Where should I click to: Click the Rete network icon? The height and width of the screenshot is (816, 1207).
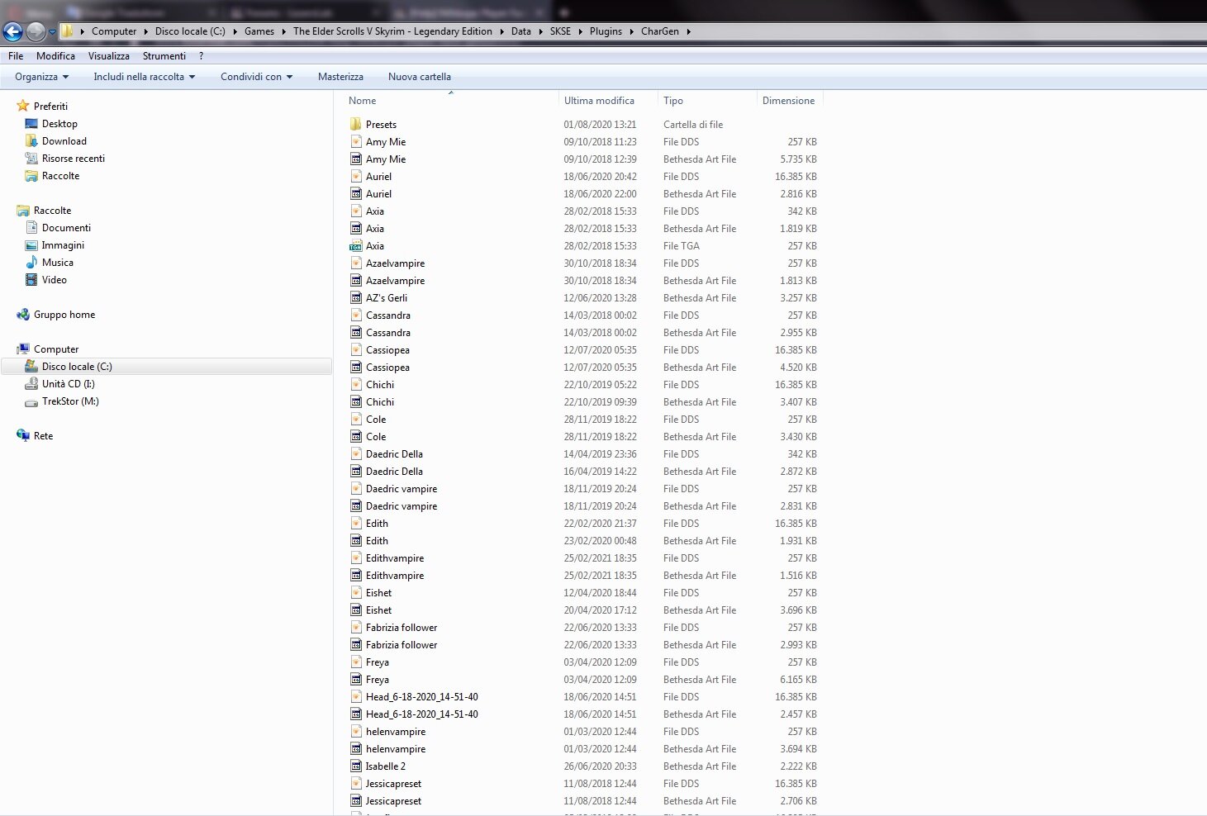click(23, 436)
